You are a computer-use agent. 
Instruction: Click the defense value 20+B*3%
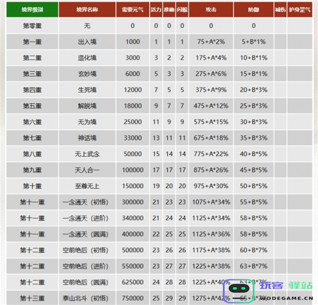pos(254,90)
